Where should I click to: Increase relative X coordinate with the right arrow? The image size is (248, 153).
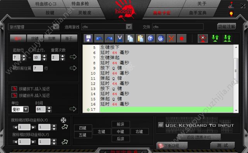tap(33, 142)
